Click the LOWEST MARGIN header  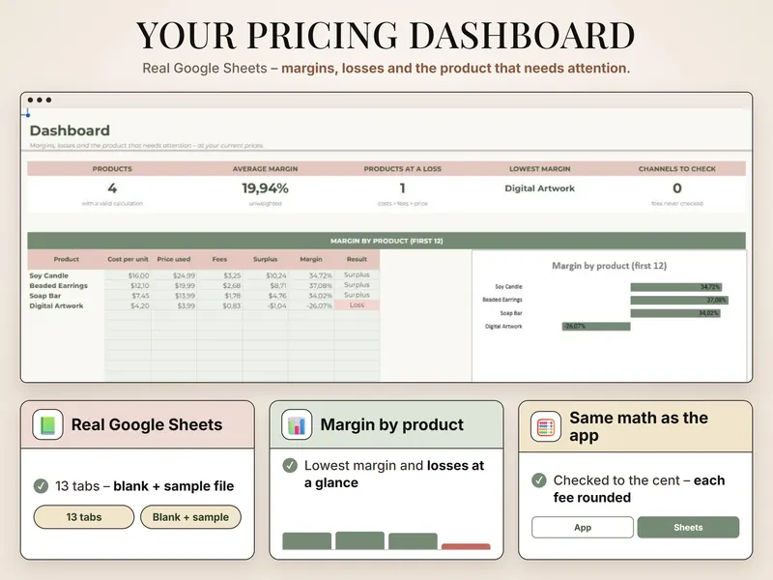click(540, 168)
